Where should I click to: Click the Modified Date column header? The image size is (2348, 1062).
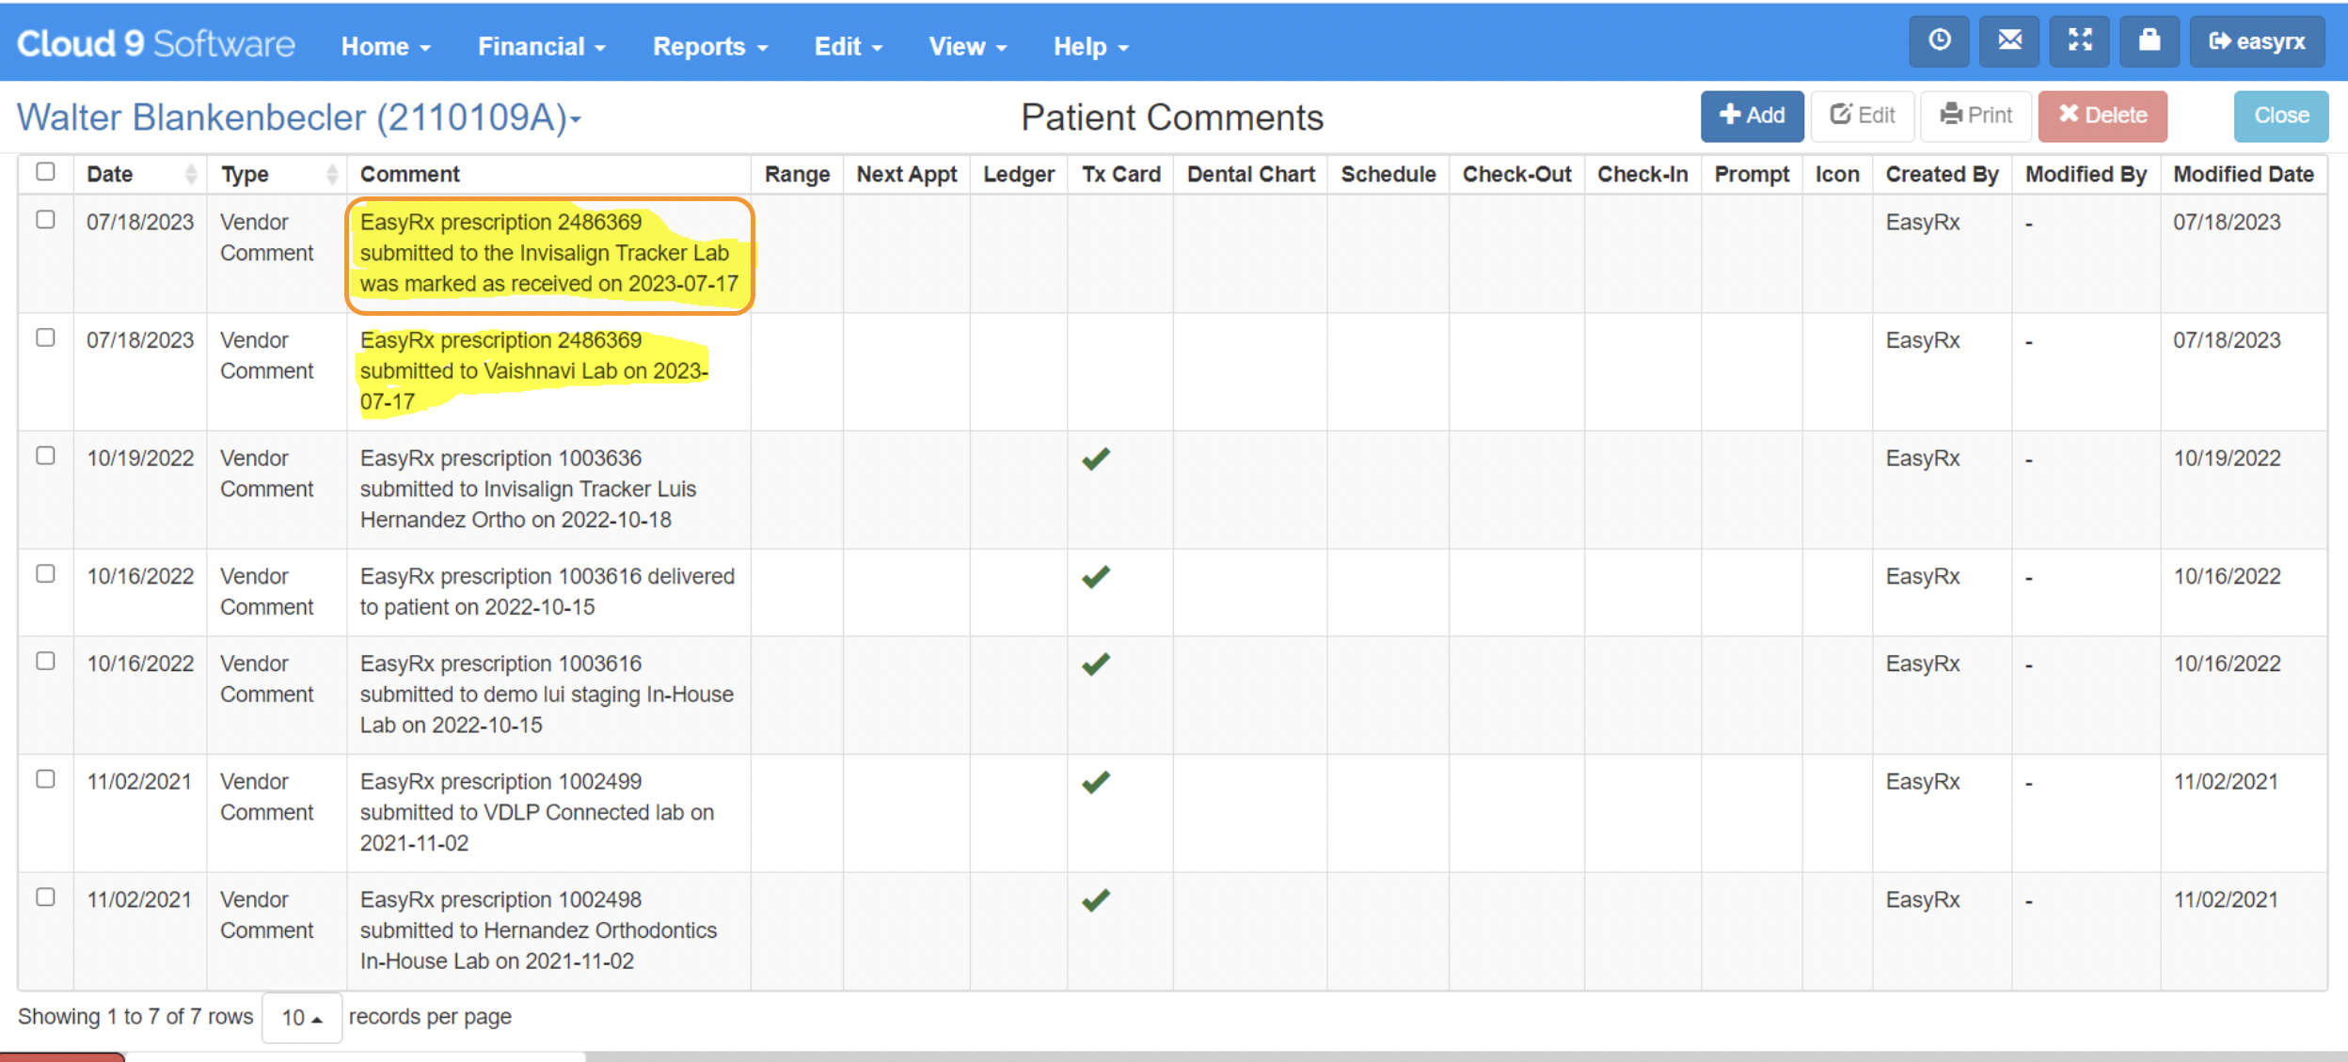coord(2243,174)
